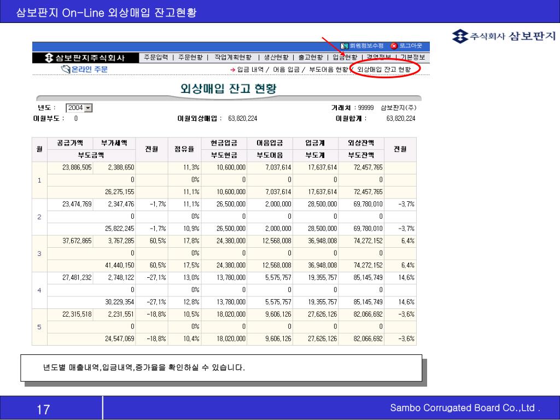The image size is (560, 420).
Task: Select total 25,822,245 in month 2
Action: [x=120, y=229]
